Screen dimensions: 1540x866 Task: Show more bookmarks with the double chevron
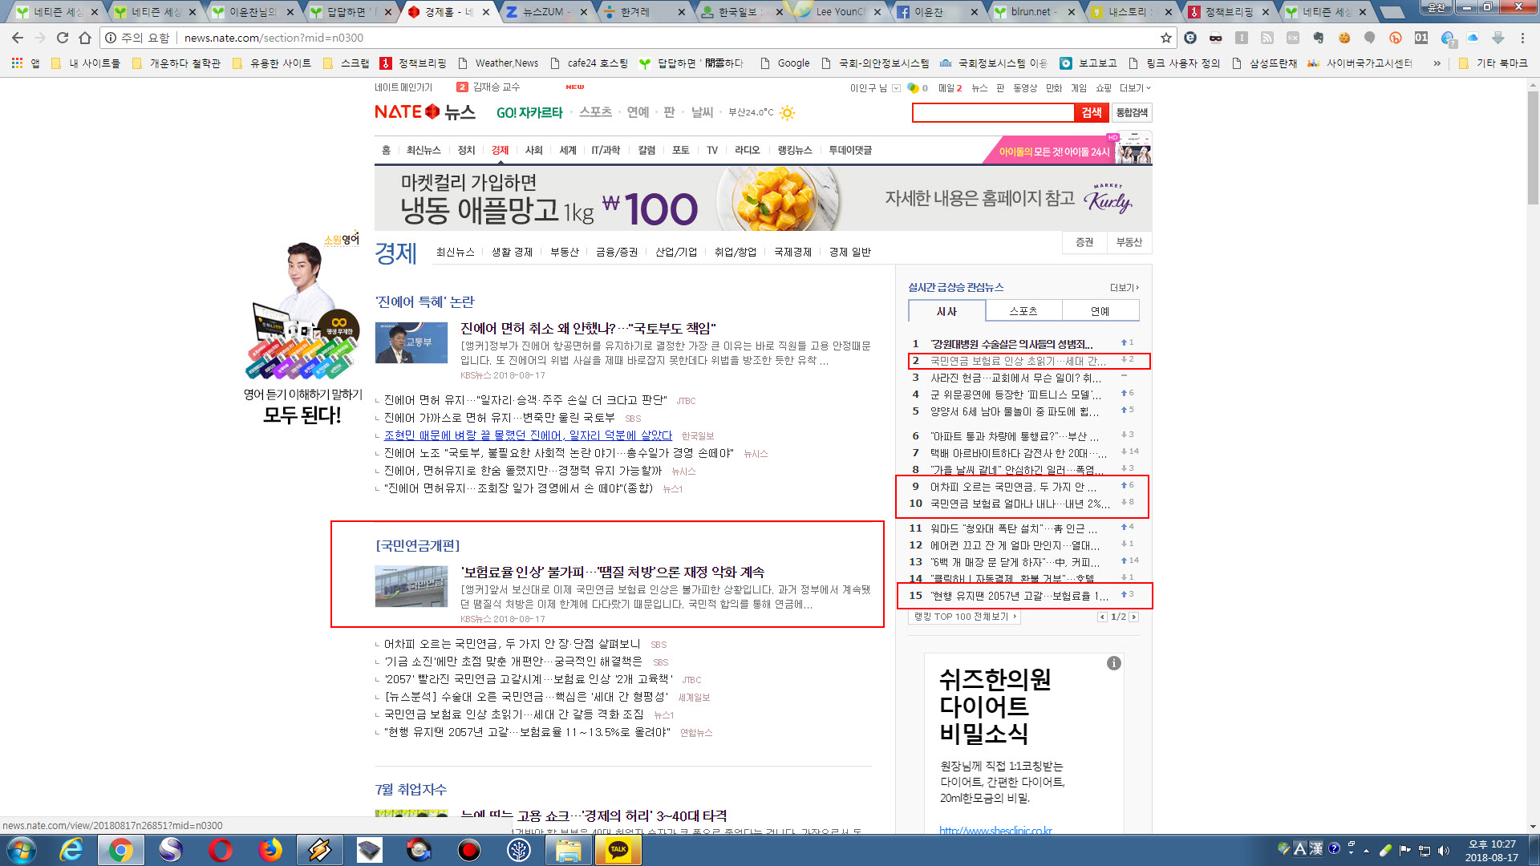pos(1437,63)
